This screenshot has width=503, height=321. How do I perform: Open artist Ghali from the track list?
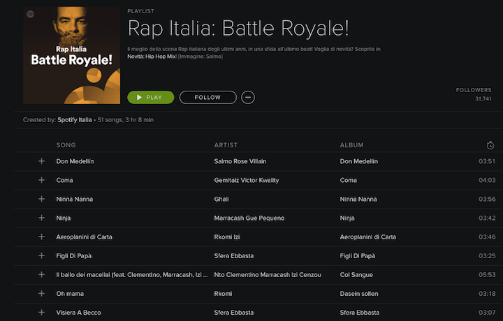point(222,199)
